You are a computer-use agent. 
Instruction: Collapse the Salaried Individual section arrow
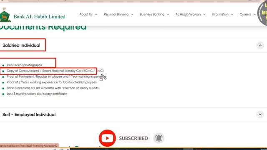pyautogui.click(x=260, y=45)
